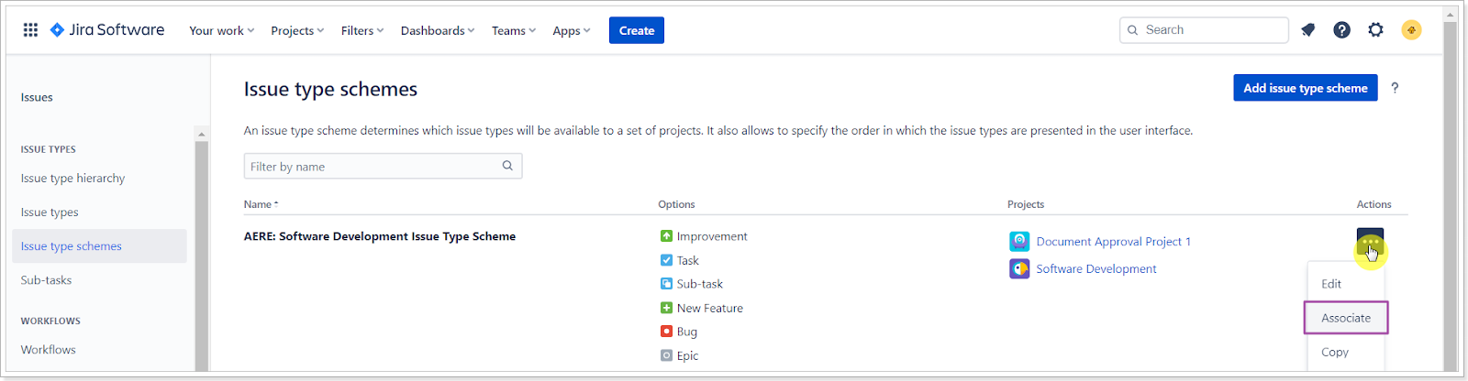The height and width of the screenshot is (381, 1468).
Task: Go to Issue type hierarchy in sidebar
Action: [x=73, y=179]
